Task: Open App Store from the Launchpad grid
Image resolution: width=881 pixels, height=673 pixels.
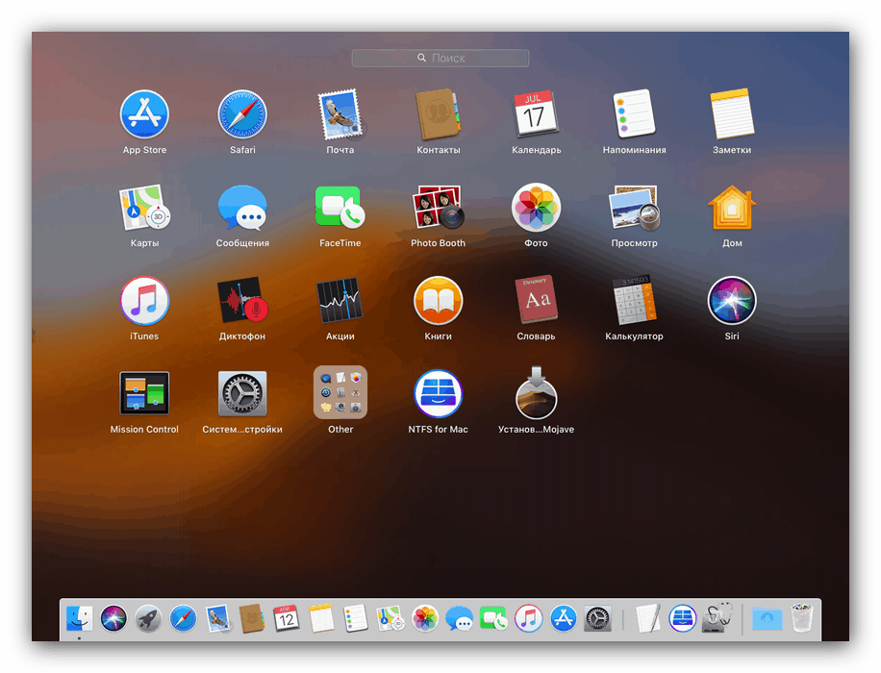Action: pos(144,114)
